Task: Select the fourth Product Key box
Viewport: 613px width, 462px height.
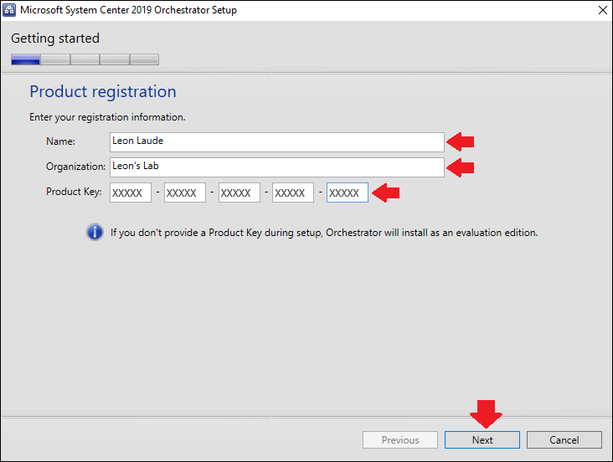Action: [x=293, y=192]
